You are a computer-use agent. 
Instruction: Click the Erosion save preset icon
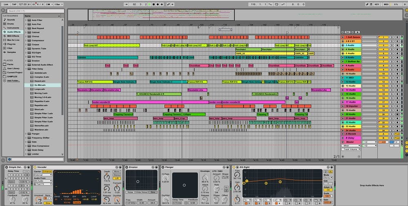coord(156,167)
